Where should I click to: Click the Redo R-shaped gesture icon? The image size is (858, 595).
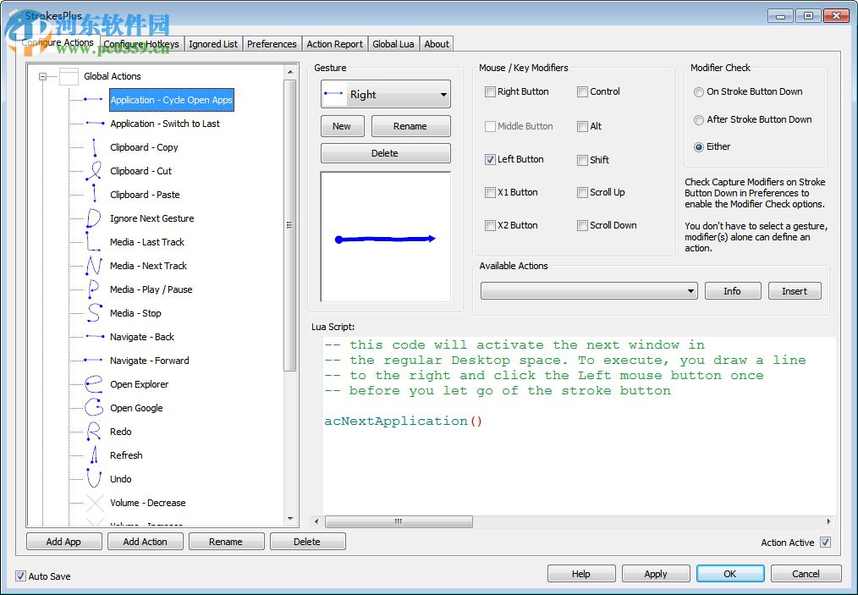point(95,432)
